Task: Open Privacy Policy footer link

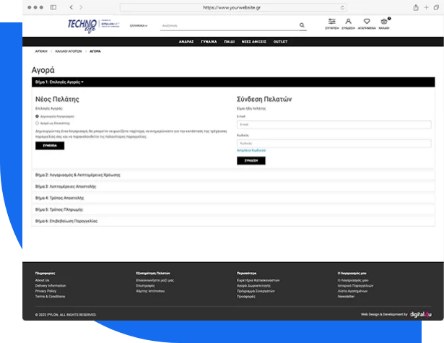Action: point(45,291)
